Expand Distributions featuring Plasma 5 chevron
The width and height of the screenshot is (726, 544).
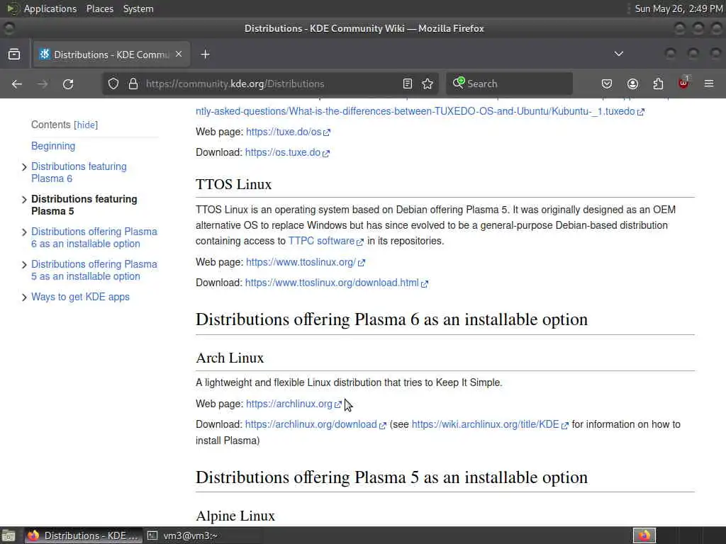point(24,199)
